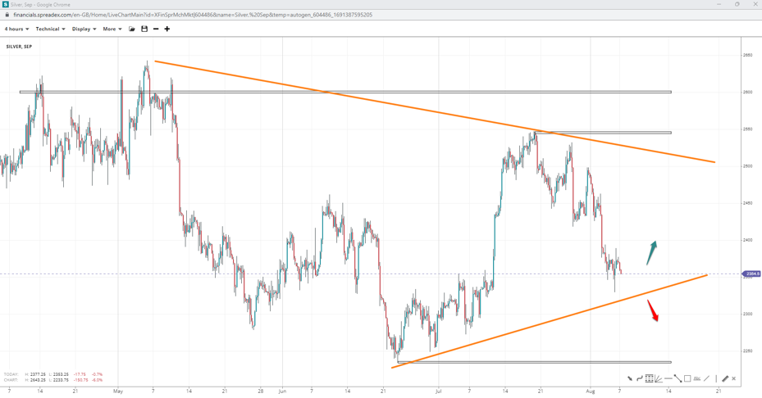Select the Abc text annotation tool
The width and height of the screenshot is (762, 398).
click(697, 378)
